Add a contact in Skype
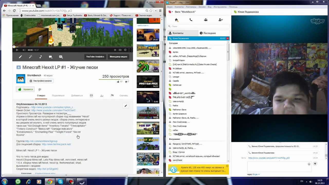329x185 pixels. point(221,20)
